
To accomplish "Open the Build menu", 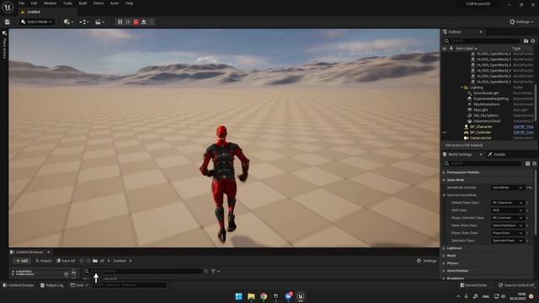I will coord(83,3).
